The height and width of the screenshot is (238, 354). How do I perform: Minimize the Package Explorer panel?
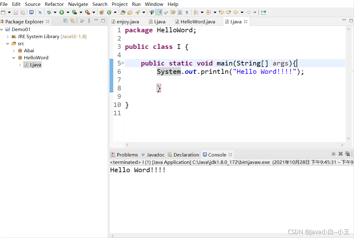96,20
